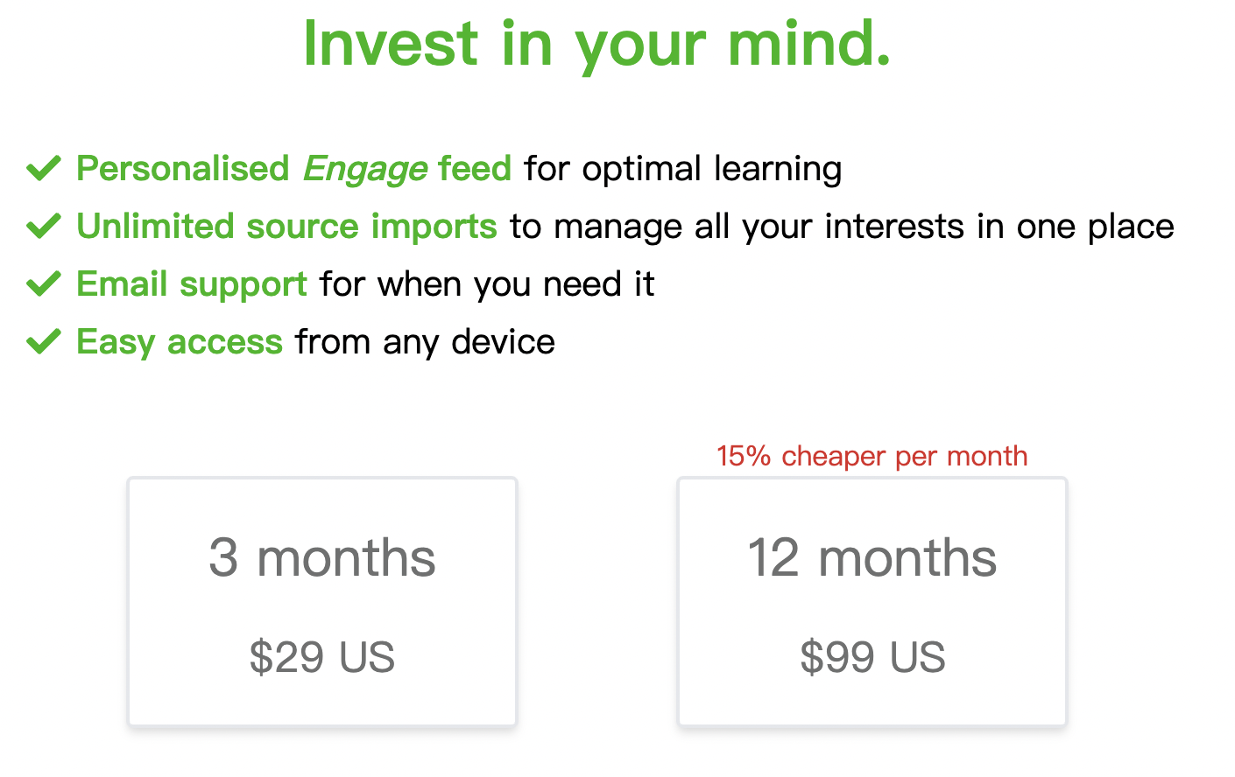Image resolution: width=1235 pixels, height=777 pixels.
Task: Click "from any device" text
Action: 425,342
